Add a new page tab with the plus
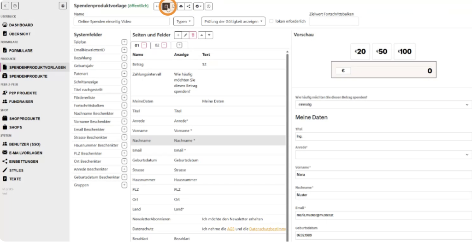The width and height of the screenshot is (472, 242). [179, 45]
